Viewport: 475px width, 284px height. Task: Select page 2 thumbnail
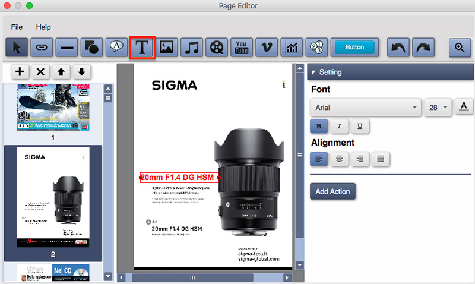click(x=53, y=197)
